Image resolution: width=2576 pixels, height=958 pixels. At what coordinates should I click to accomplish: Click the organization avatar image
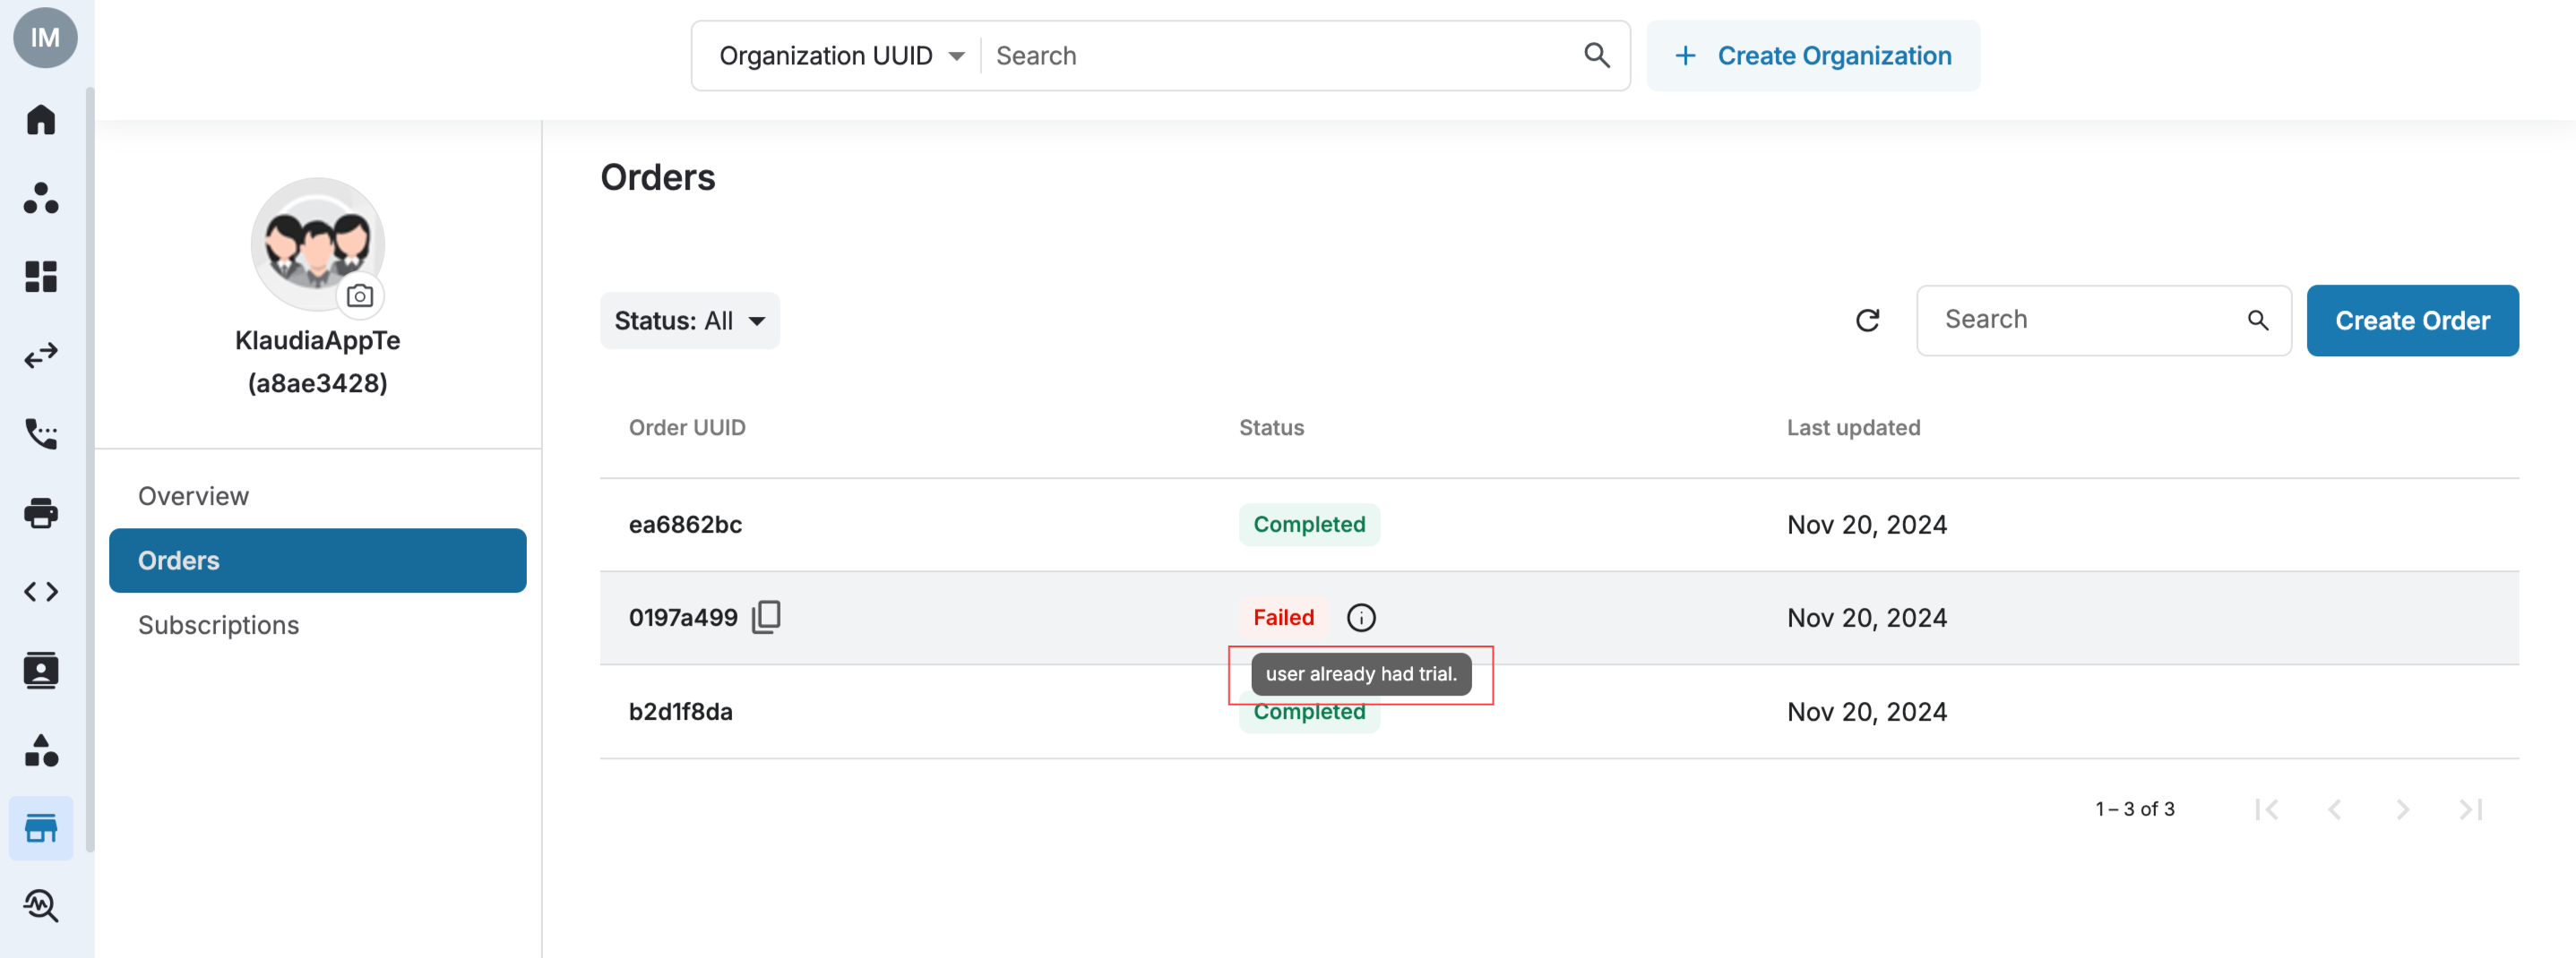(318, 244)
